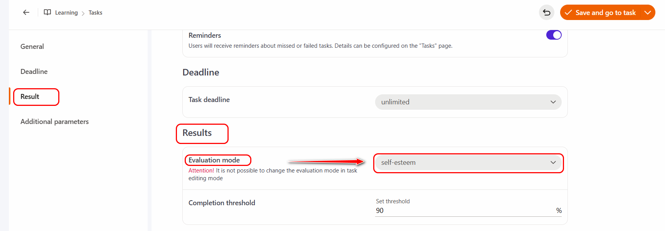Screen dimensions: 665x231
Task: Navigate to Tasks breadcrumb link
Action: click(95, 13)
